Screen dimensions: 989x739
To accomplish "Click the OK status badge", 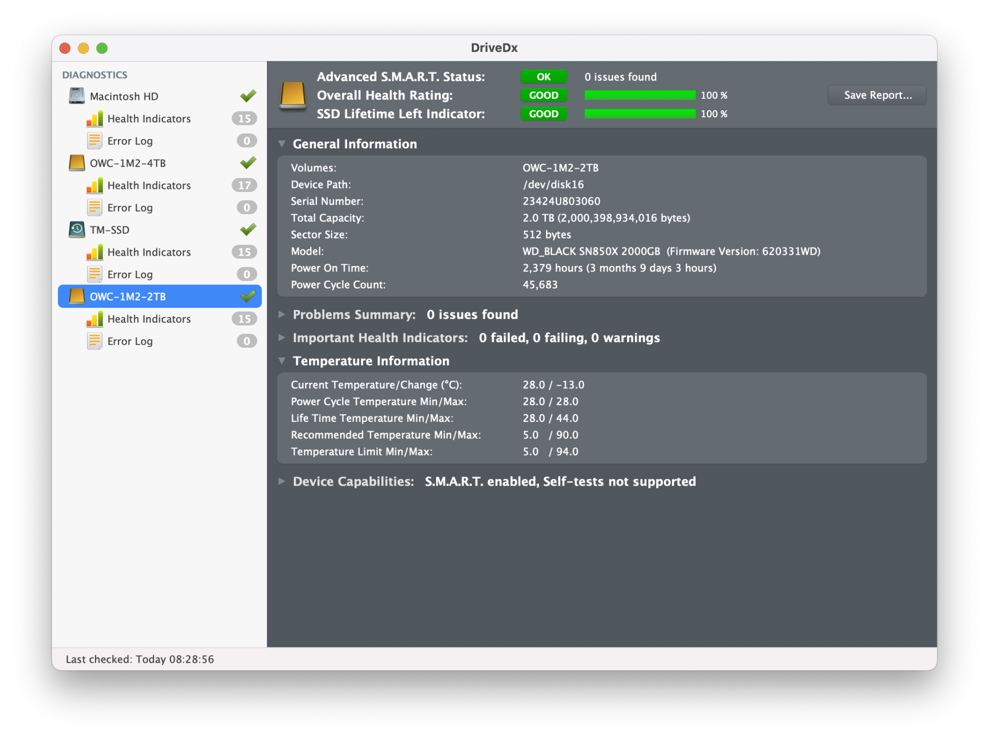I will 543,76.
